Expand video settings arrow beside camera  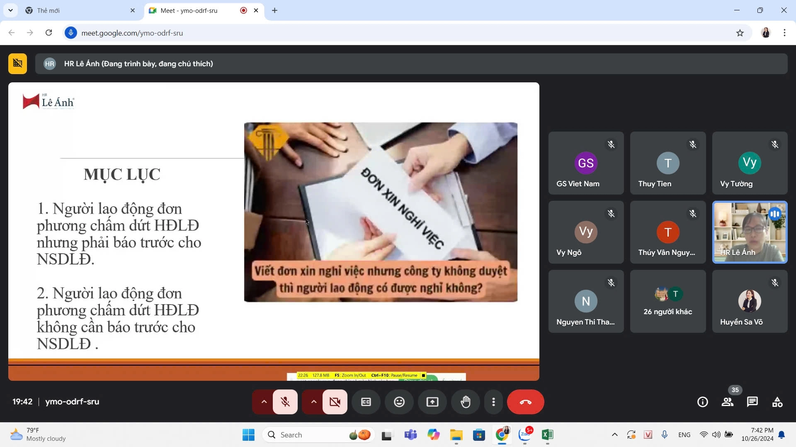(314, 402)
